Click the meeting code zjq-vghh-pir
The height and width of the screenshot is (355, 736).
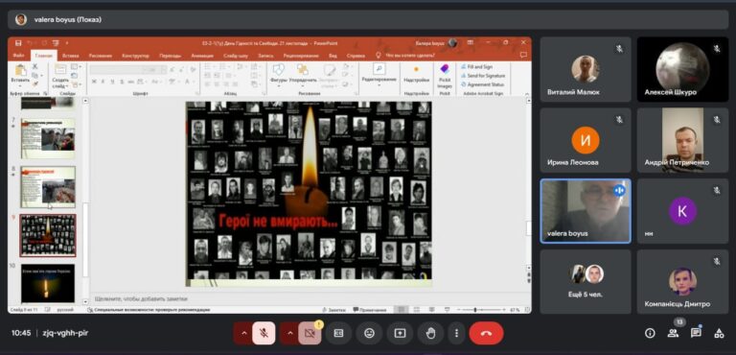tap(64, 333)
